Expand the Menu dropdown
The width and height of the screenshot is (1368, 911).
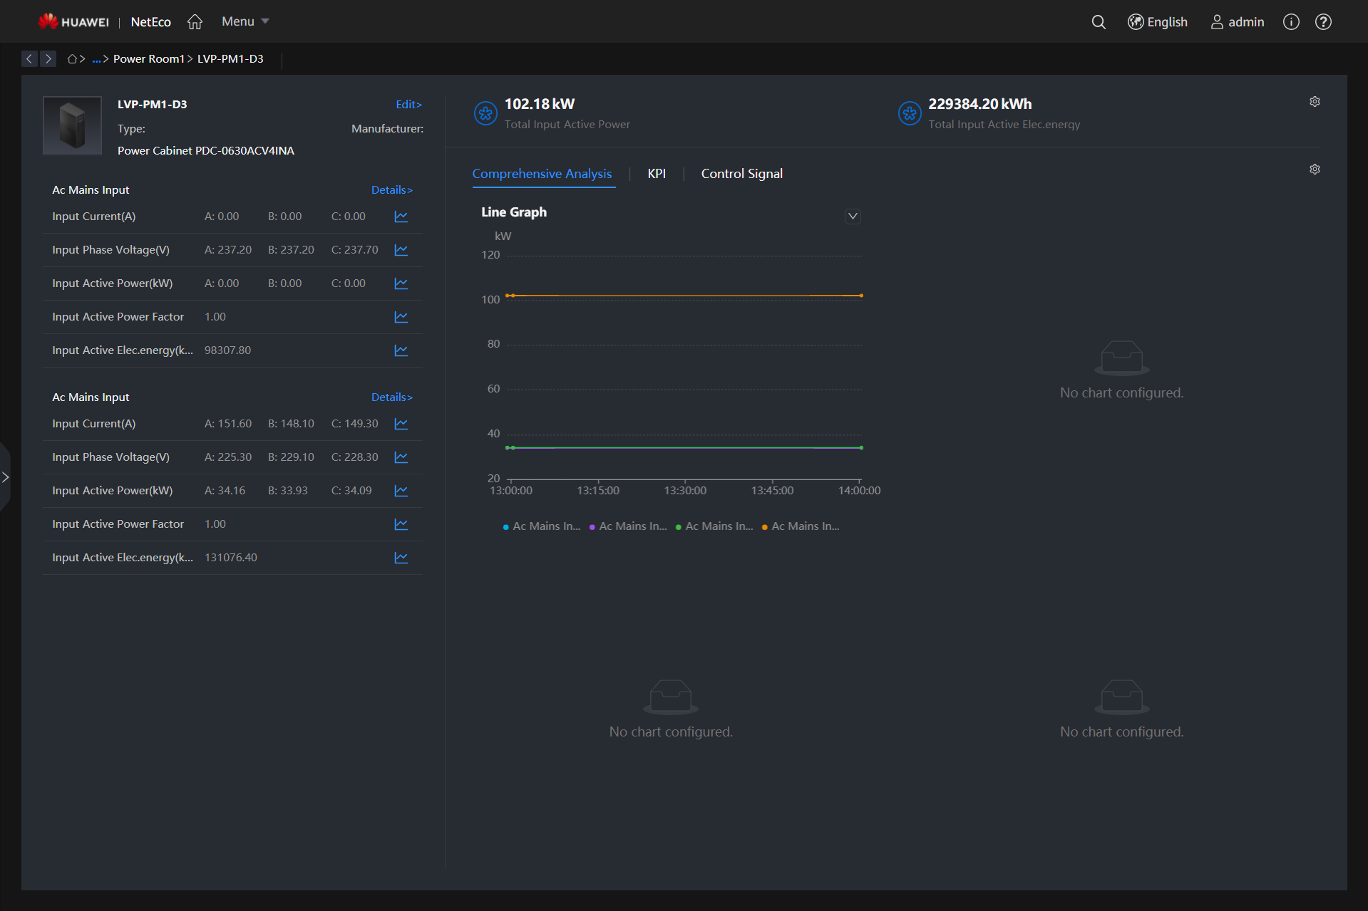(x=245, y=21)
